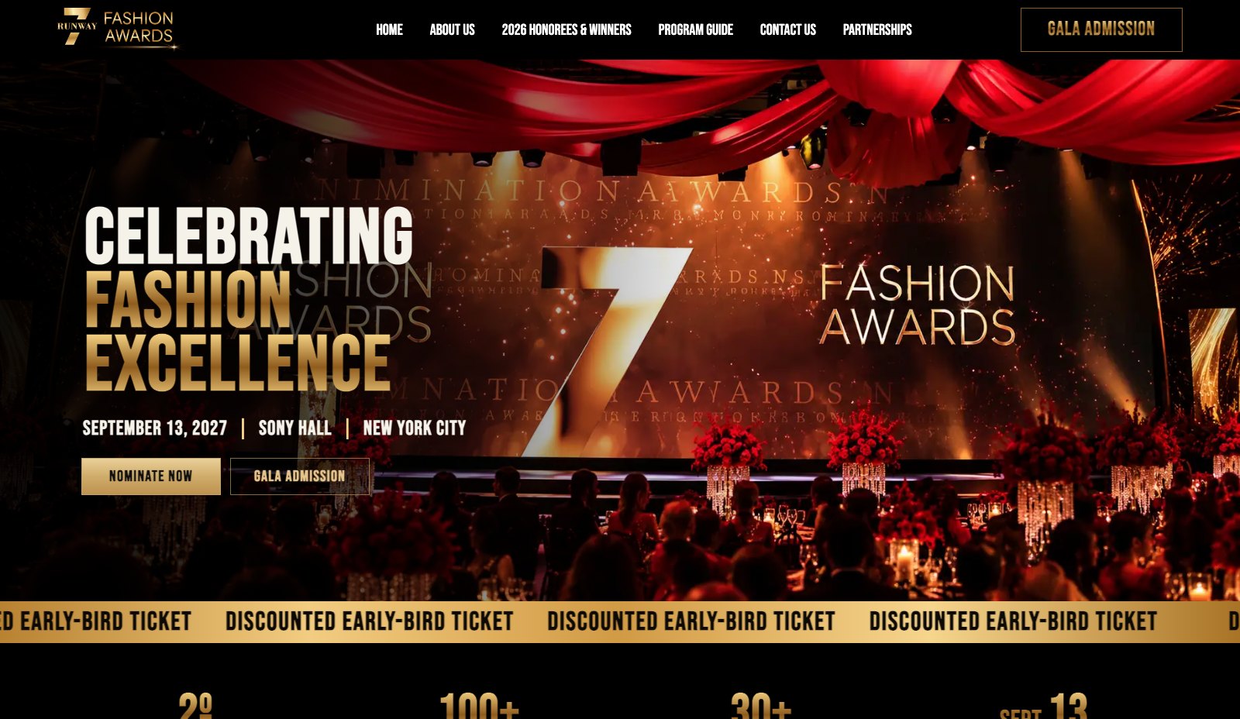Open the Partnerships page
Image resolution: width=1240 pixels, height=719 pixels.
877,29
